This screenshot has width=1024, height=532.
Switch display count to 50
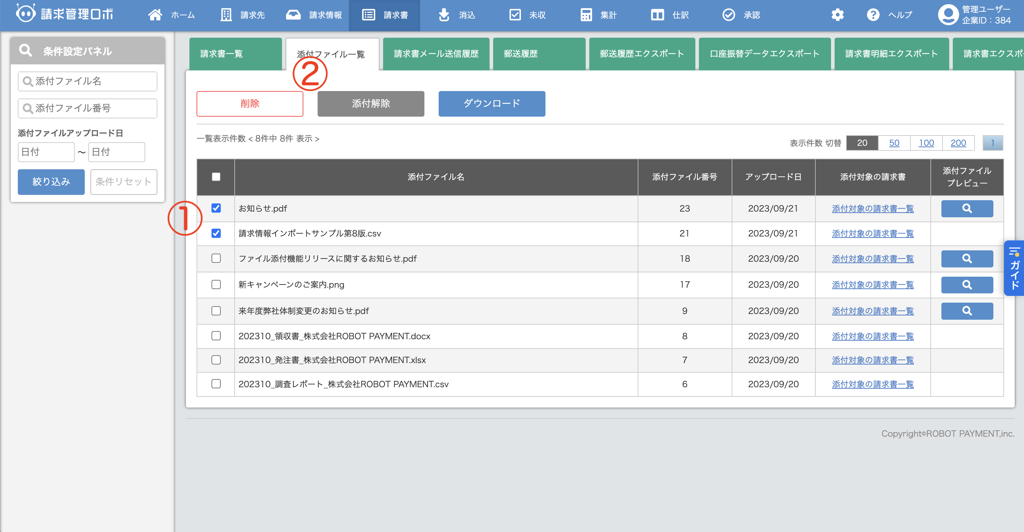[894, 143]
